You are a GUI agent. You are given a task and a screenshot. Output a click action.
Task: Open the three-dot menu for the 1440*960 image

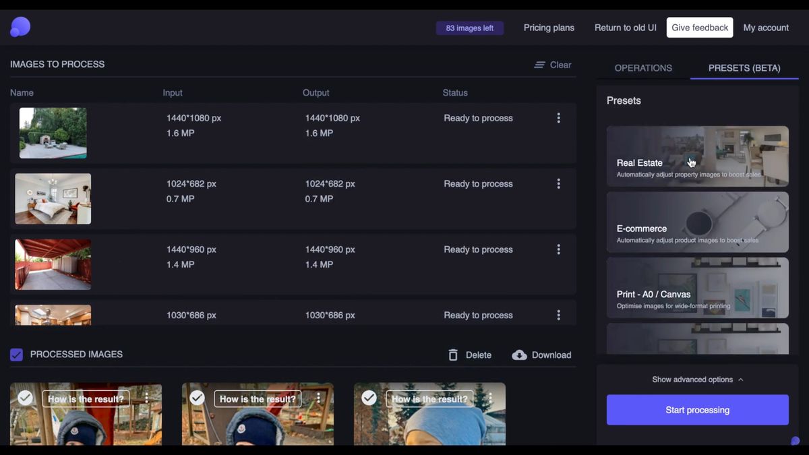(x=558, y=249)
